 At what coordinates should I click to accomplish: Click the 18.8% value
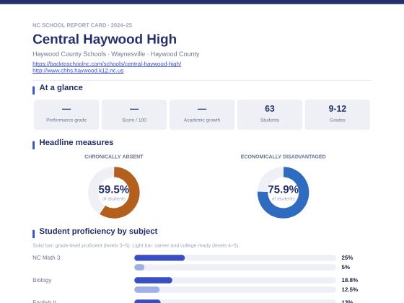tap(350, 280)
